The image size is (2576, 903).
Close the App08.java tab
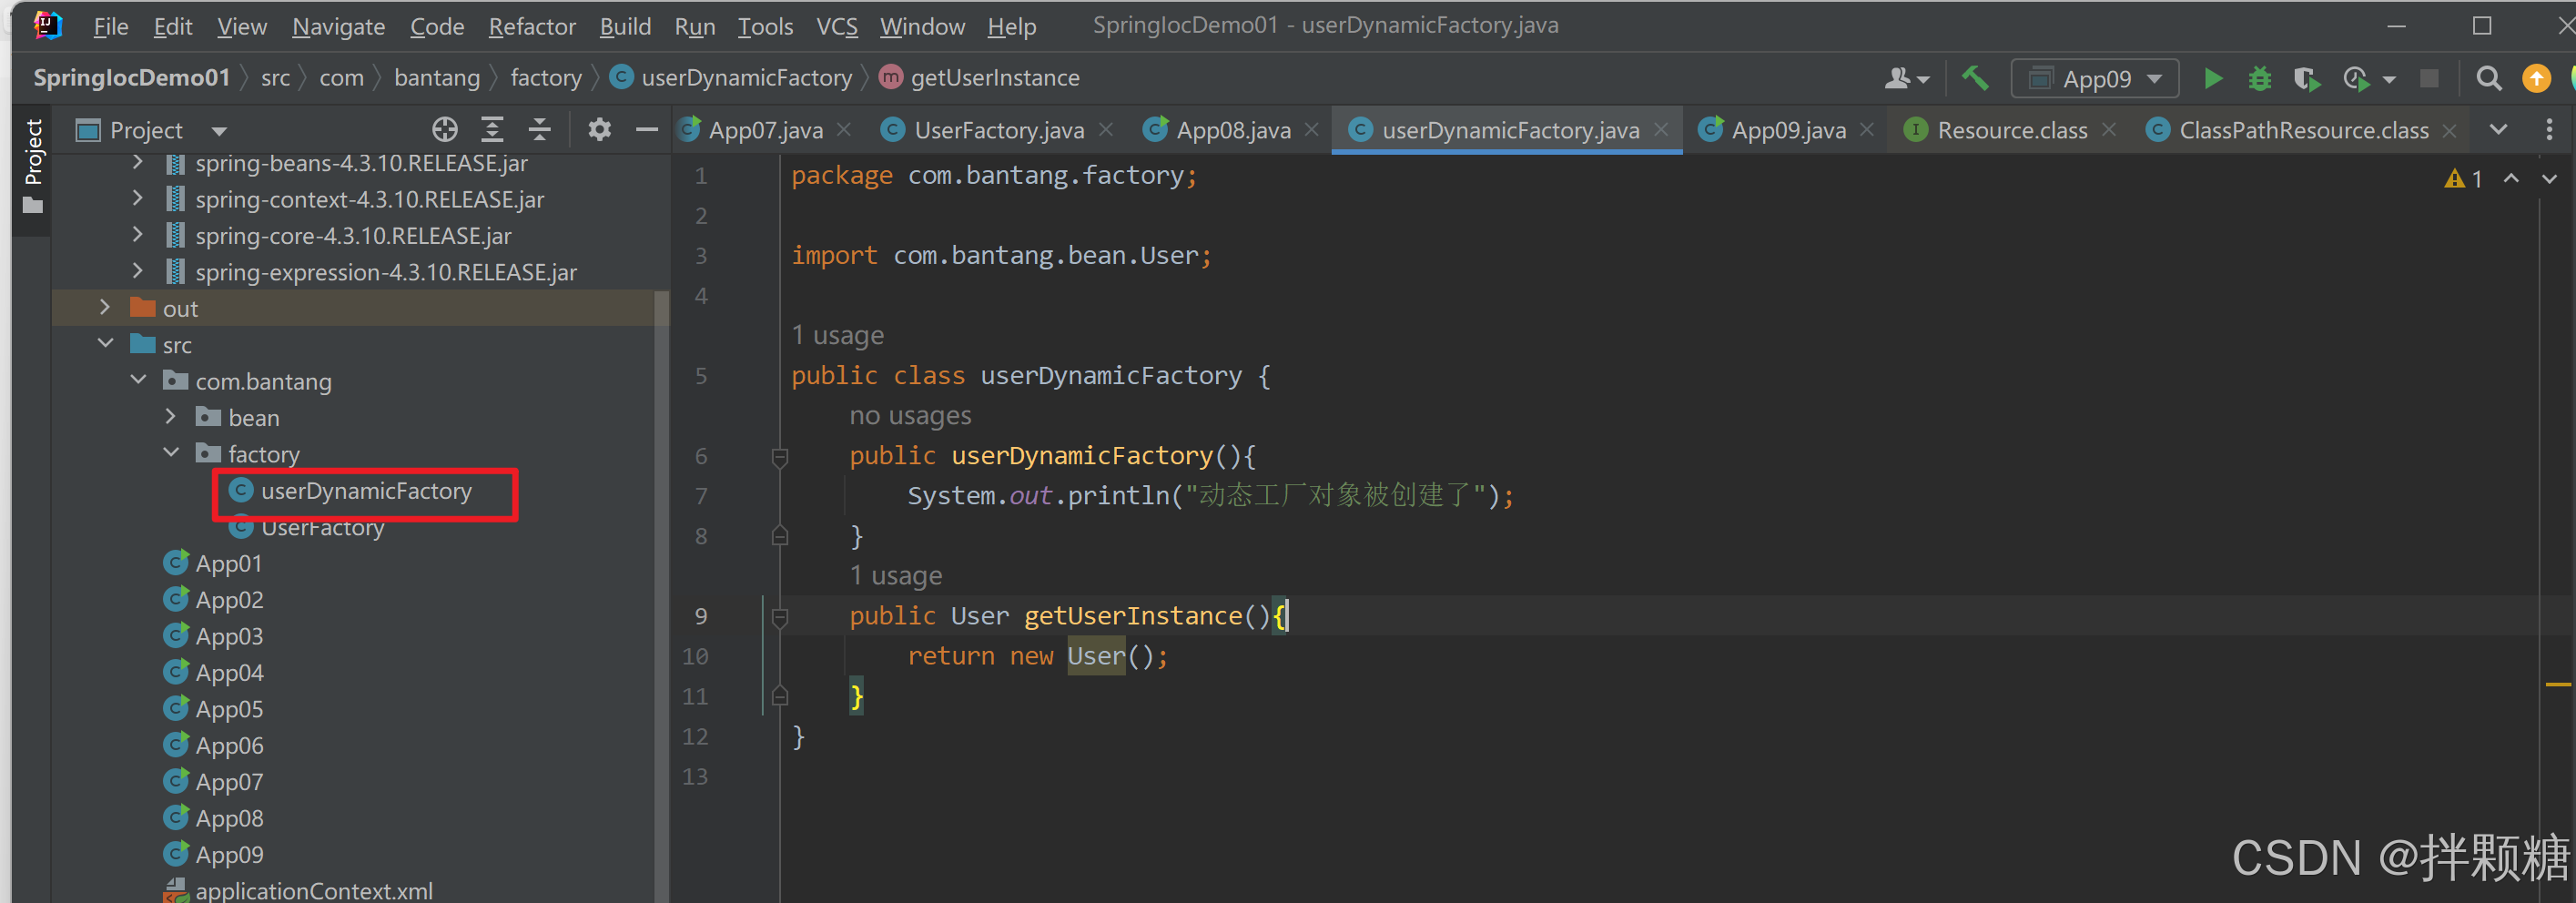click(x=1312, y=130)
